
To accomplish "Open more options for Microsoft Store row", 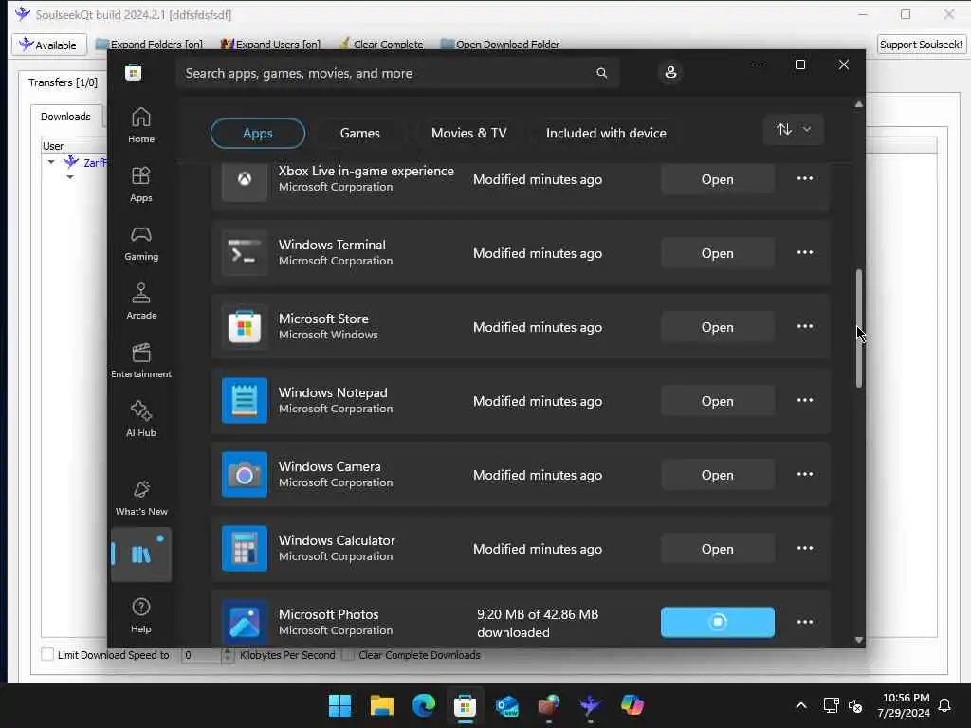I will [x=805, y=326].
